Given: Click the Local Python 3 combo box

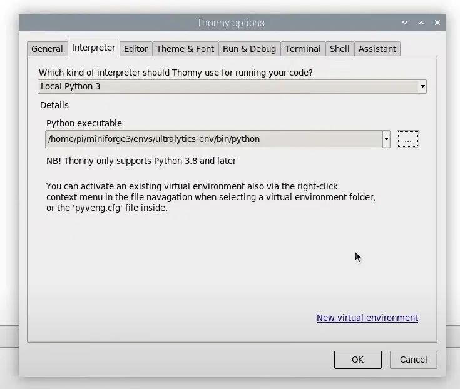Looking at the screenshot, I should click(232, 86).
